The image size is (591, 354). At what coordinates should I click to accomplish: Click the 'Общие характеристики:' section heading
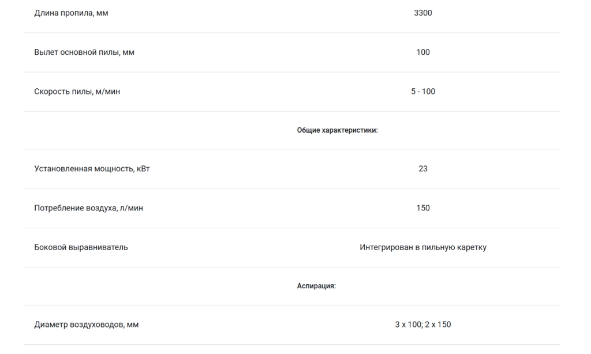(x=337, y=130)
